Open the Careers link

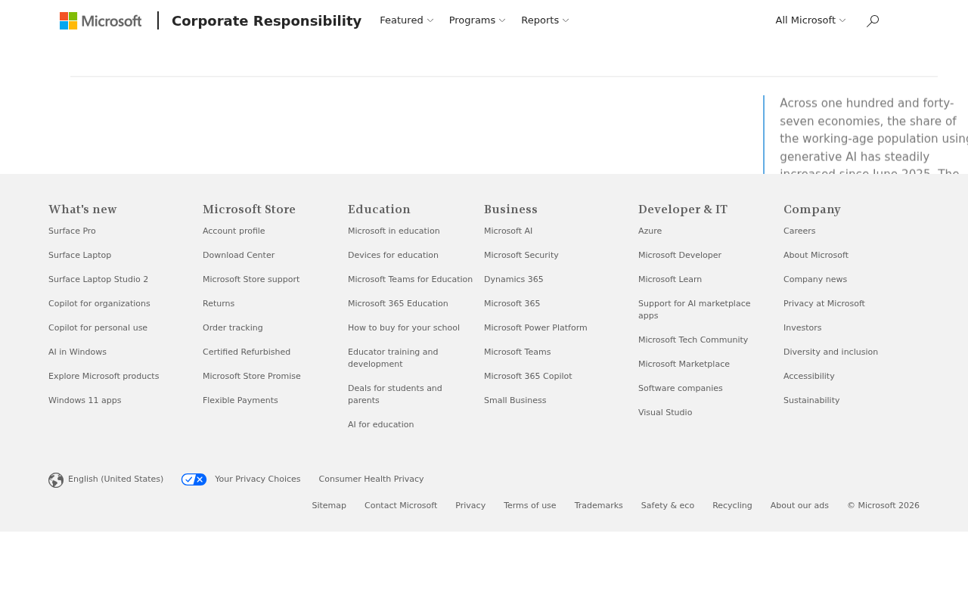point(799,231)
